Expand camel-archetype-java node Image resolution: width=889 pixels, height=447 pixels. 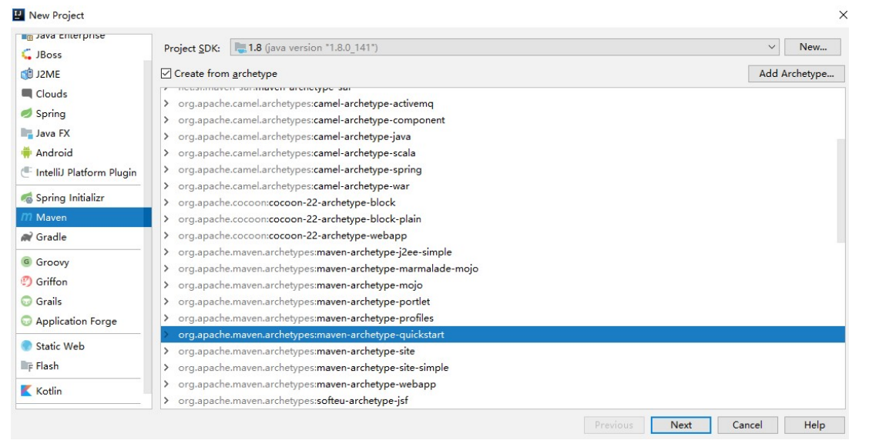pos(166,136)
